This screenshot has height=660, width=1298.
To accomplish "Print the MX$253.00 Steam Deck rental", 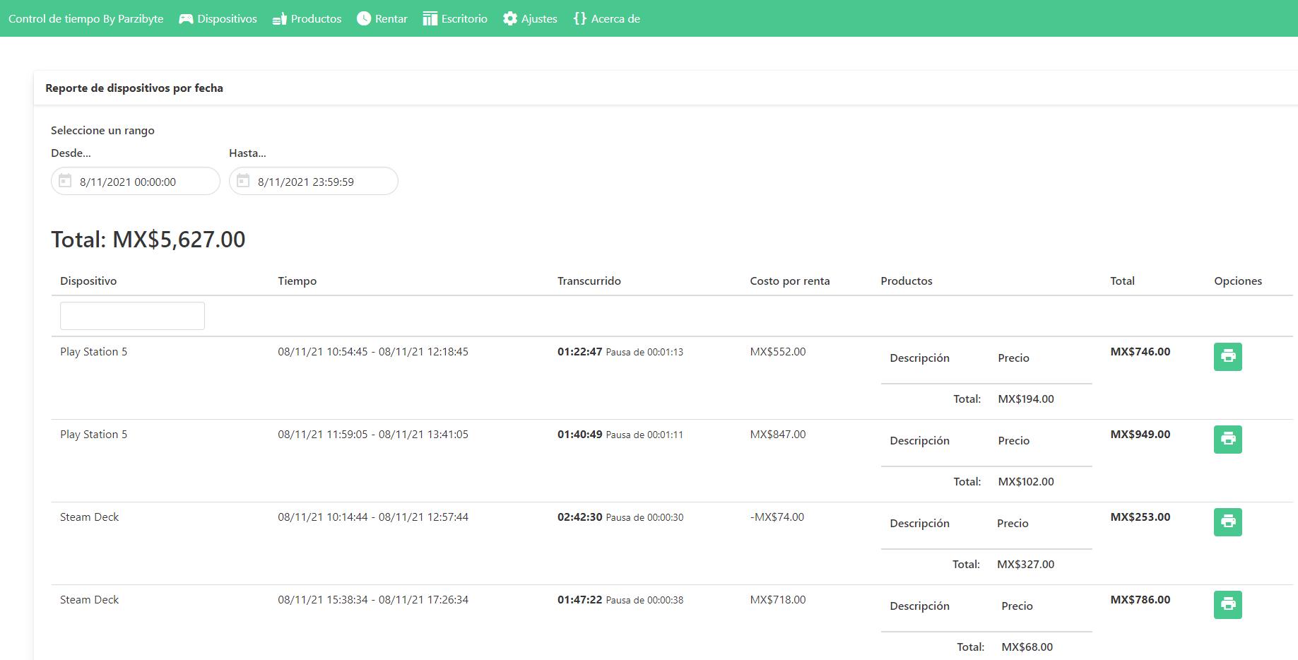I will coord(1227,521).
